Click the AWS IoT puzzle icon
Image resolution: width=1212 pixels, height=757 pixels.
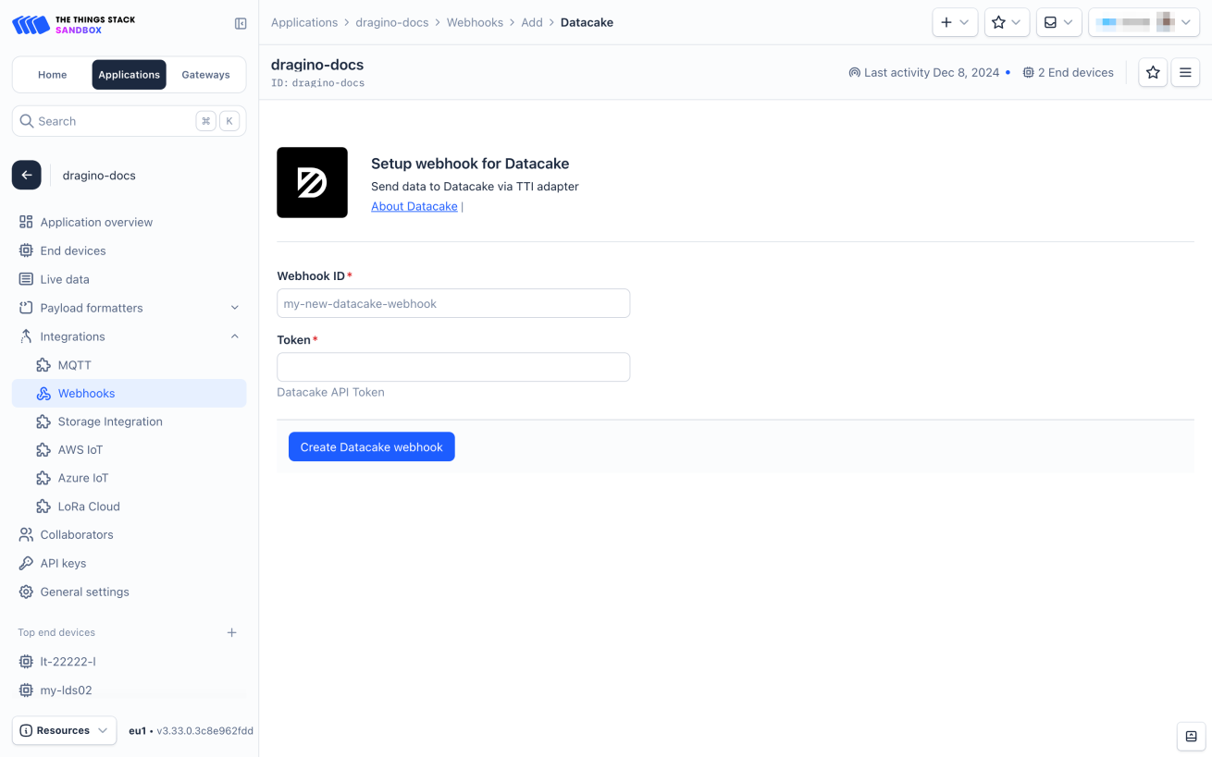43,450
